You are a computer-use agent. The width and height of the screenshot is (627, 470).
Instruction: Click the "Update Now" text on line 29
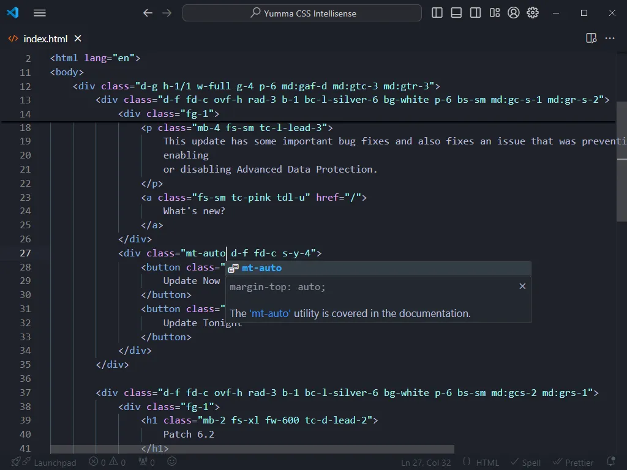(192, 281)
